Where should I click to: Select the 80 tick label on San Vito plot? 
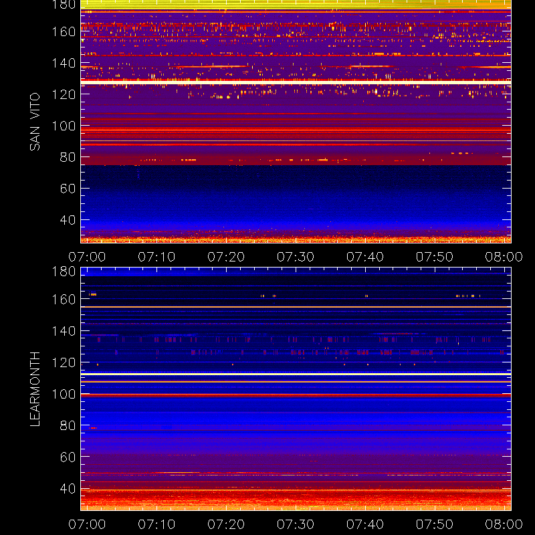68,157
